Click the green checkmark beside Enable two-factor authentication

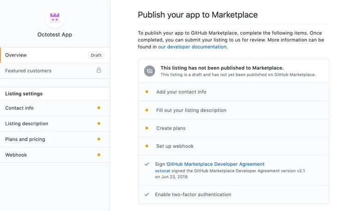(147, 194)
